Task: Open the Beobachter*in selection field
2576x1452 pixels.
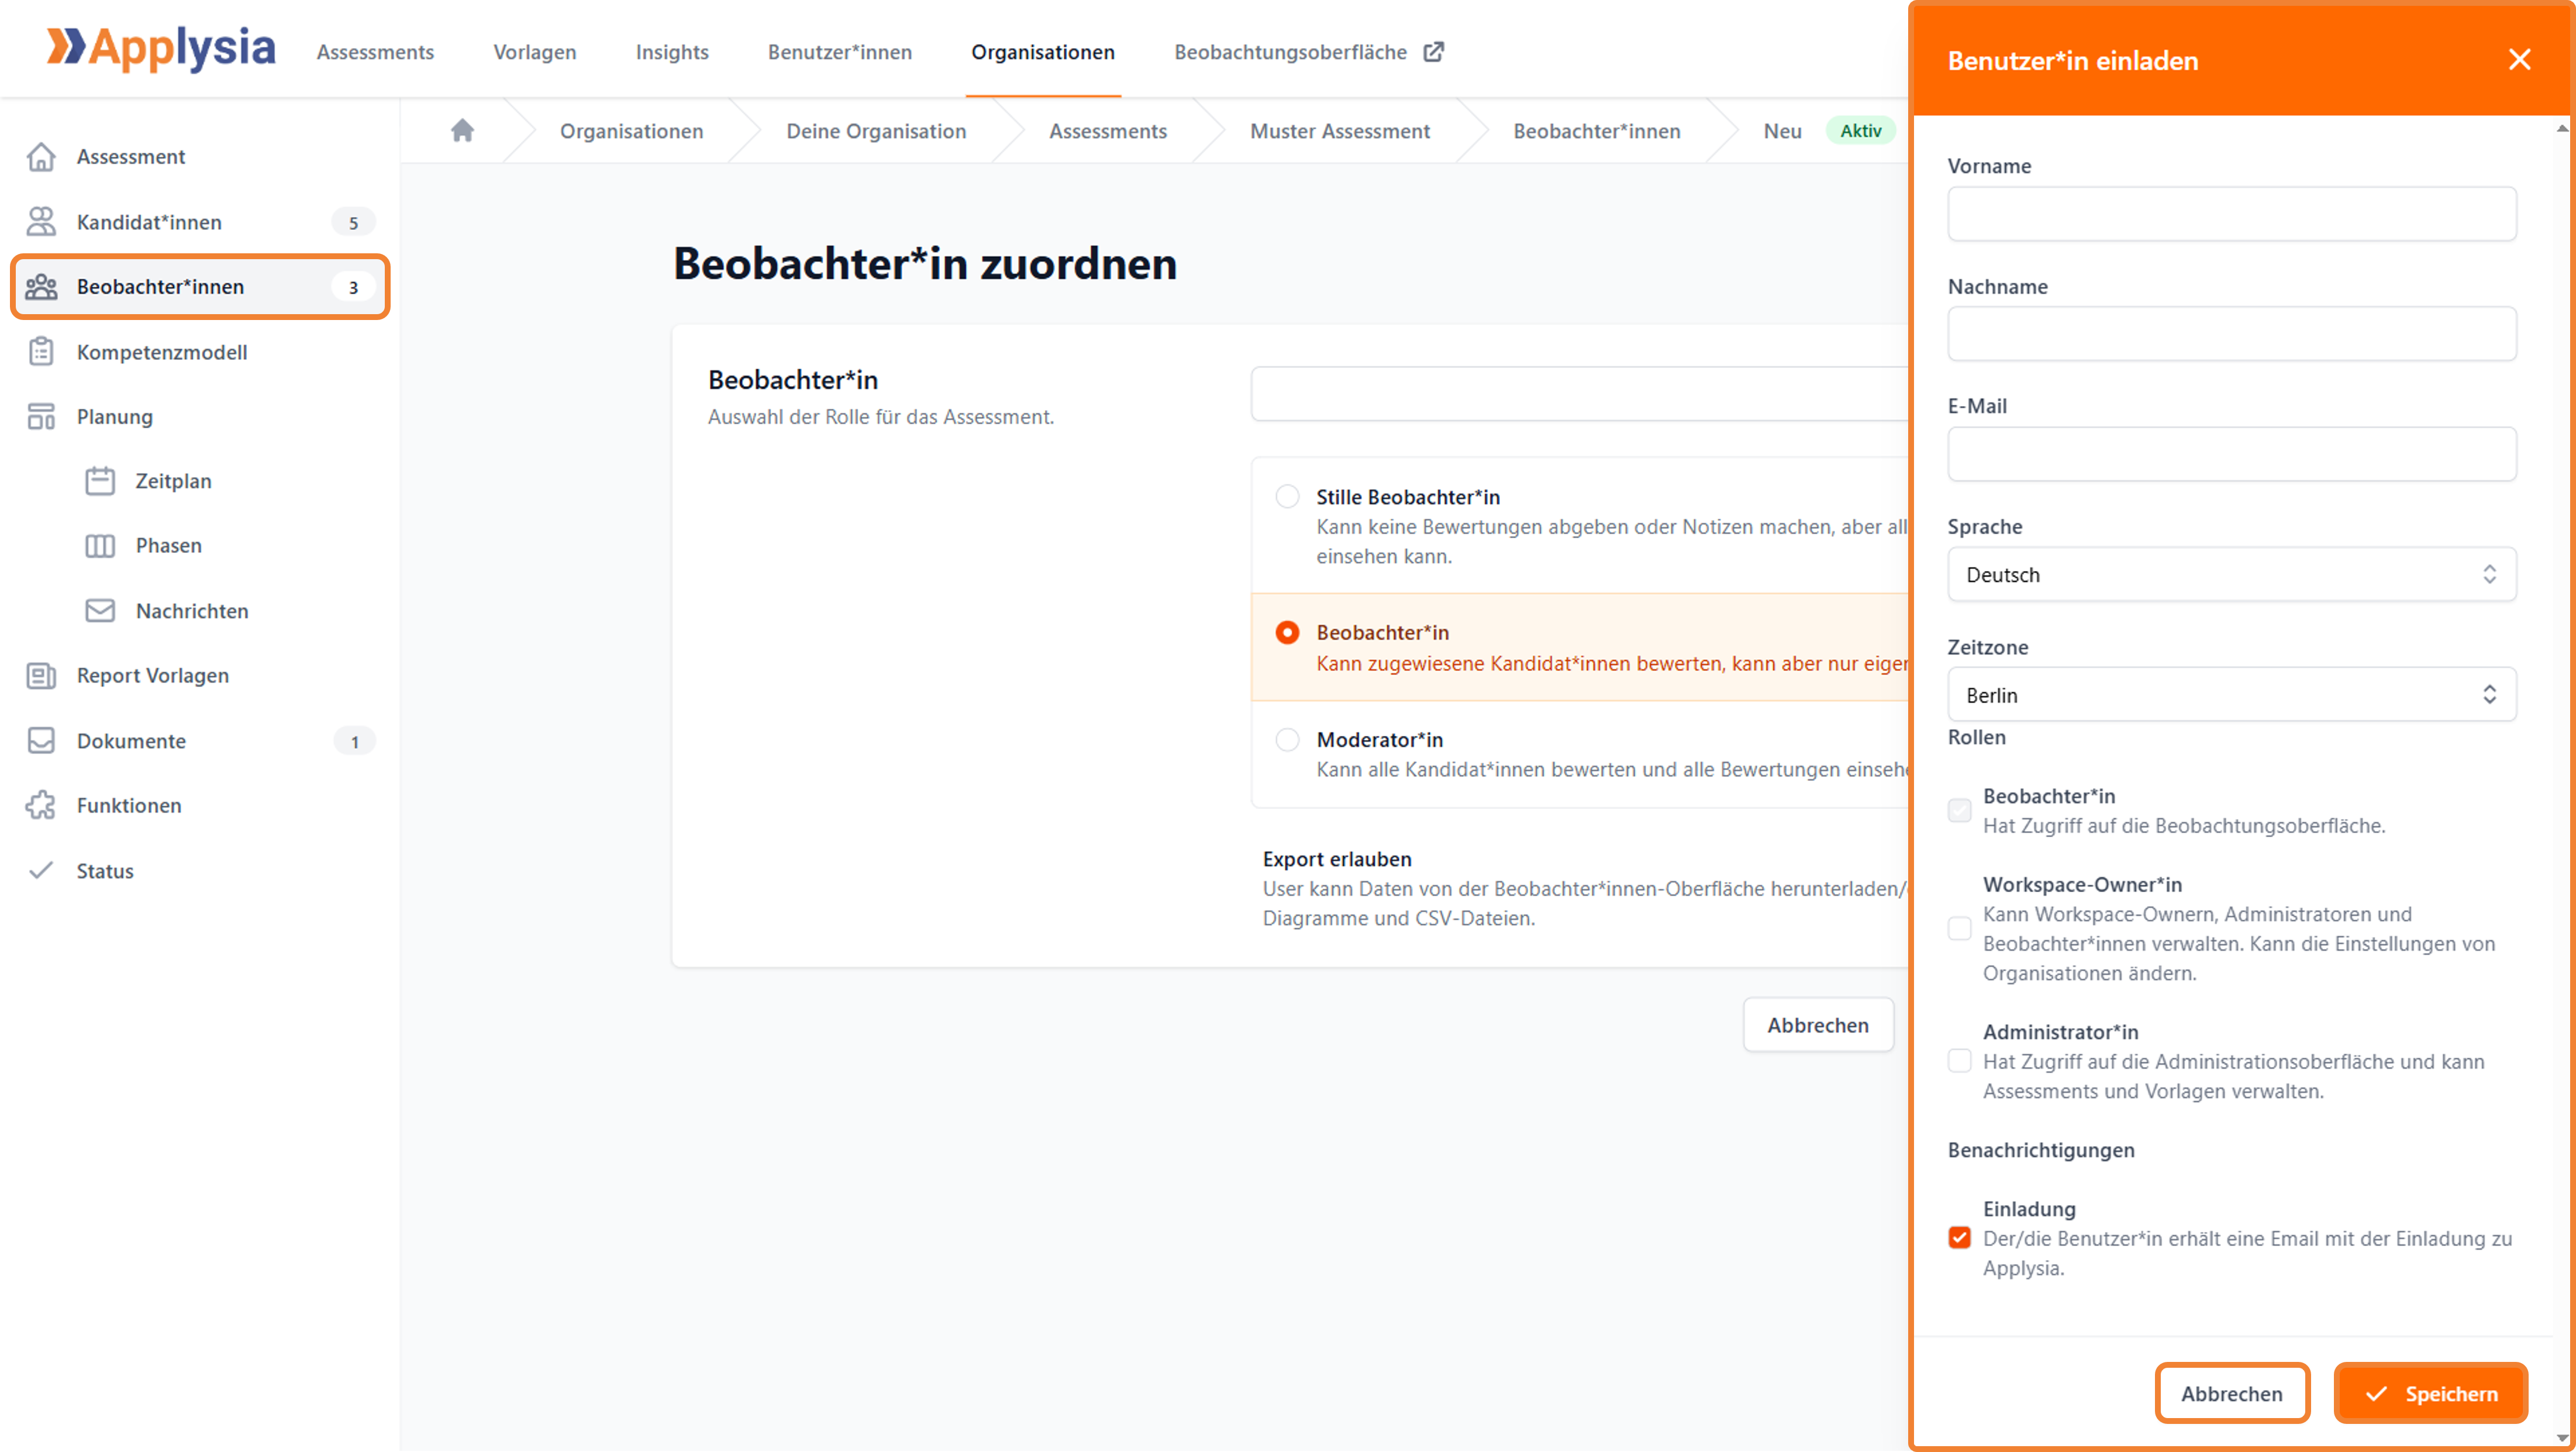Action: tap(1580, 393)
